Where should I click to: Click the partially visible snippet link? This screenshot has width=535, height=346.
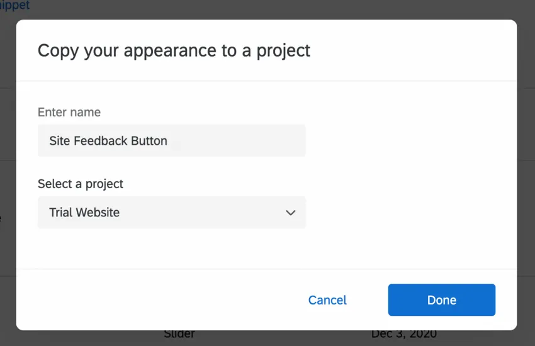click(x=15, y=6)
